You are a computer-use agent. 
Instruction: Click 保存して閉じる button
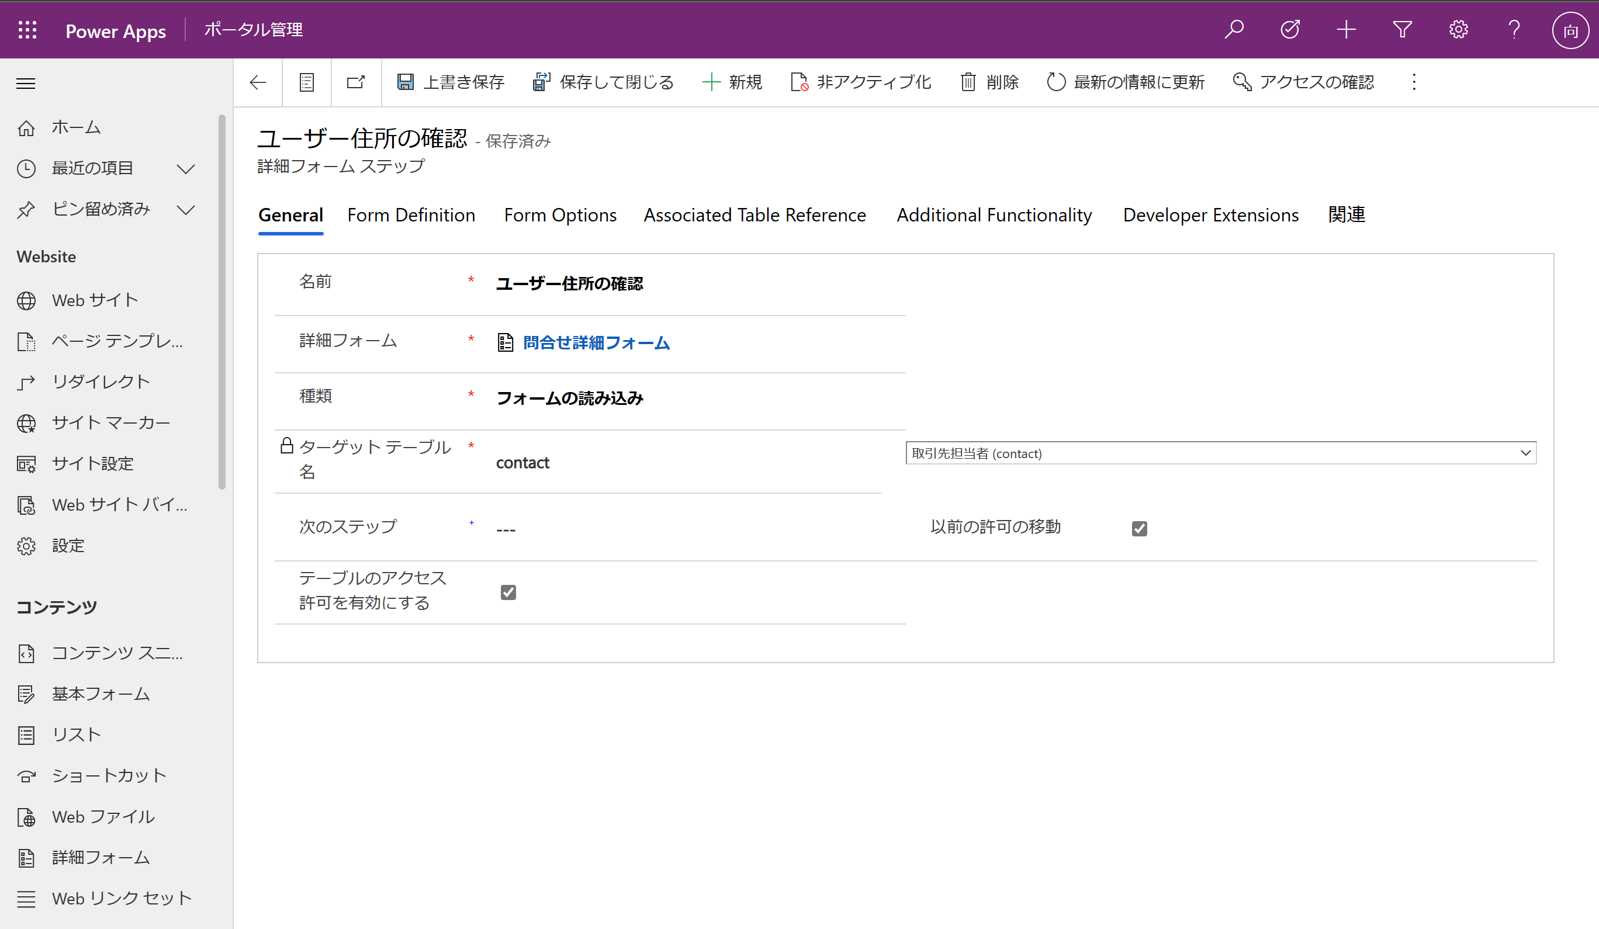coord(603,82)
